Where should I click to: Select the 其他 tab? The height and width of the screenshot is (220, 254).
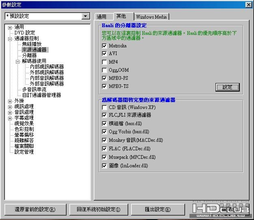click(124, 16)
